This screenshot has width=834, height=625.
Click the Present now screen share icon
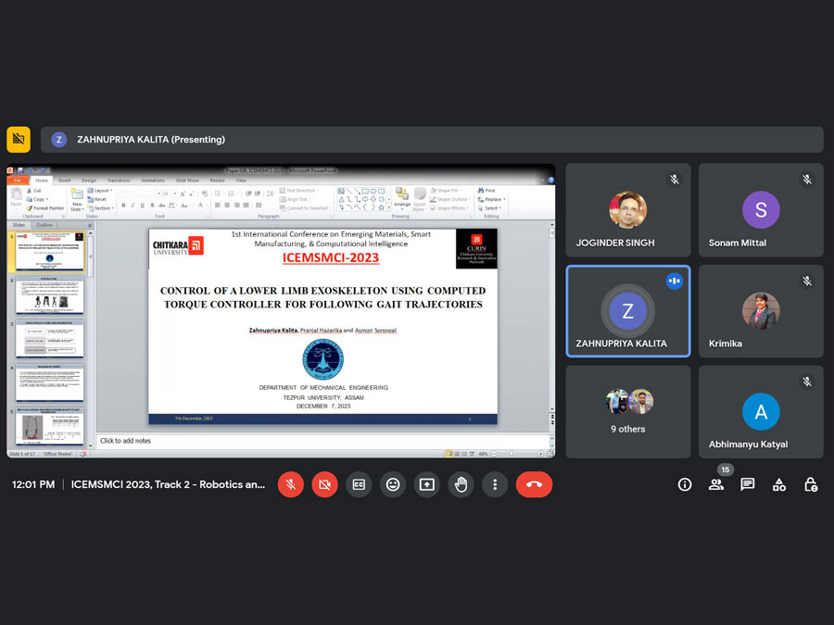(x=426, y=484)
